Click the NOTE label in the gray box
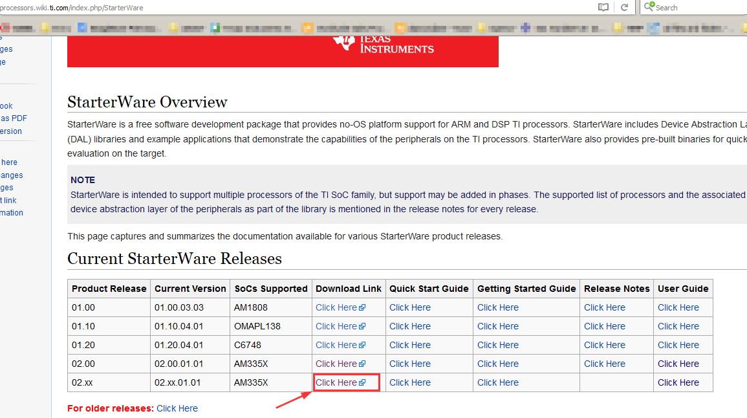This screenshot has width=747, height=418. click(83, 180)
